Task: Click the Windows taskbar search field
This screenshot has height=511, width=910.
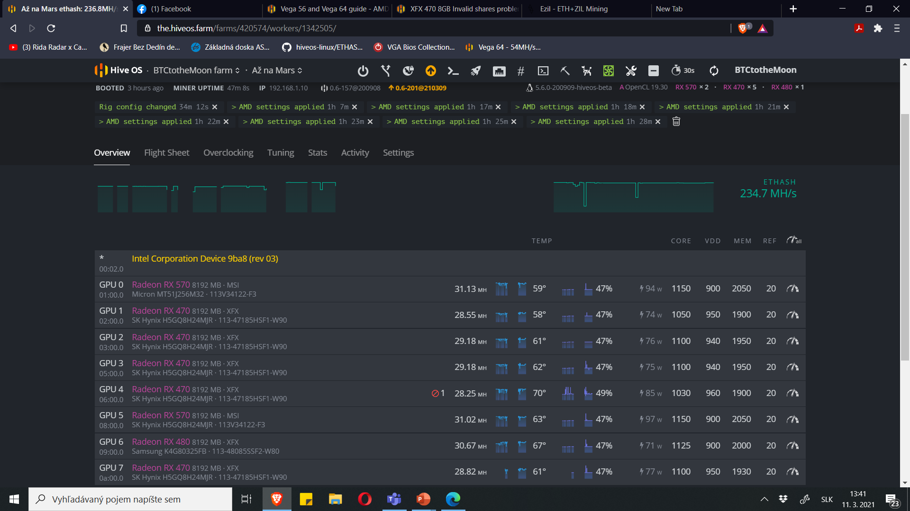Action: [130, 499]
